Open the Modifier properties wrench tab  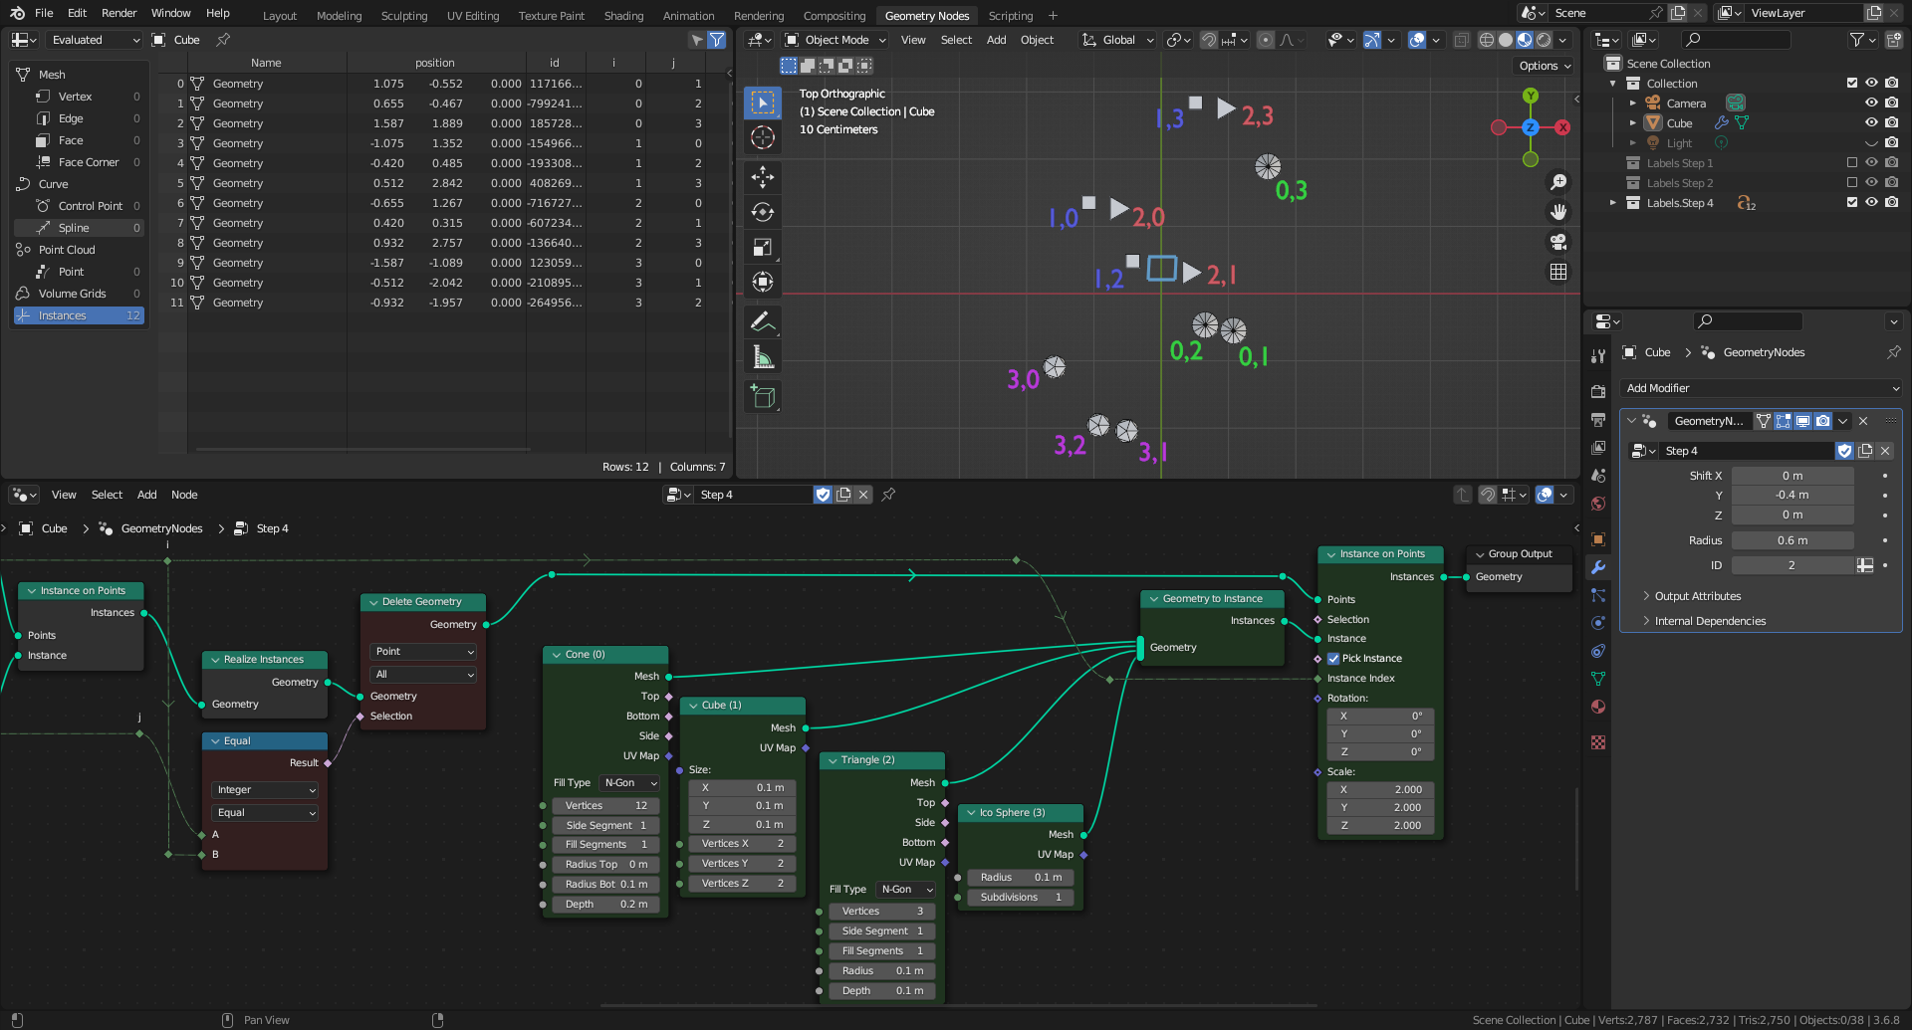[1598, 567]
